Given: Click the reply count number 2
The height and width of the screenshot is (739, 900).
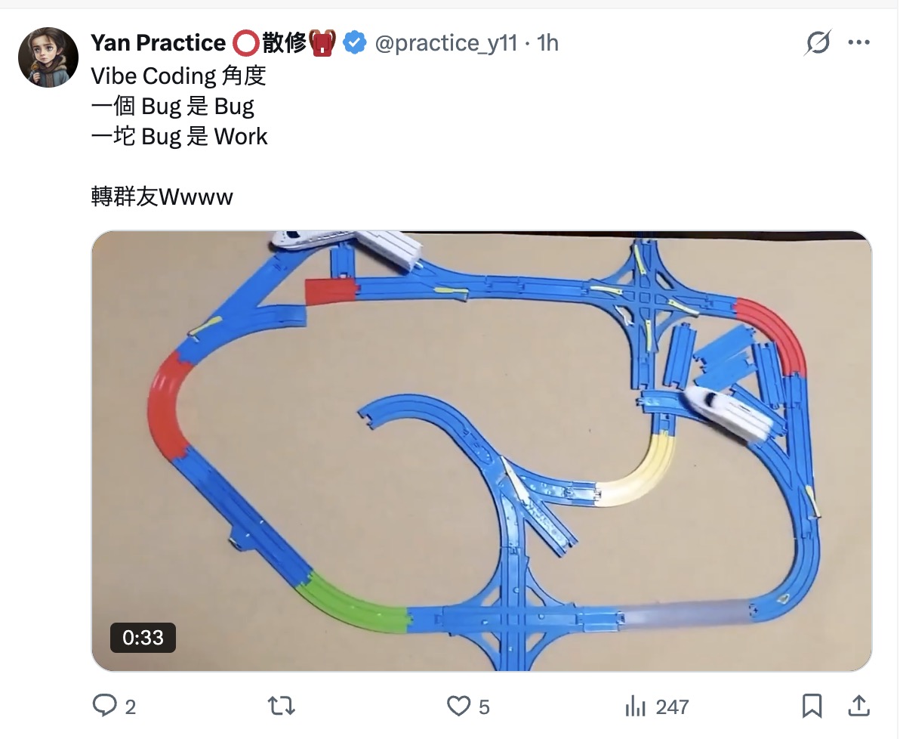Looking at the screenshot, I should pyautogui.click(x=131, y=707).
